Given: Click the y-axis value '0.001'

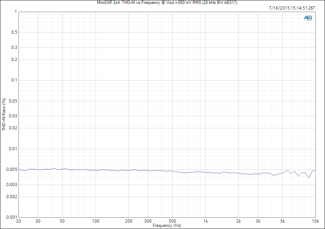Looking at the screenshot, I should tap(12, 217).
